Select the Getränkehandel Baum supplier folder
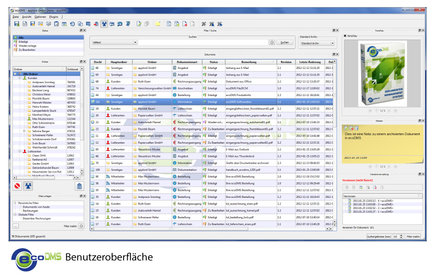Image resolution: width=432 pixels, height=277 pixels. 45,168
